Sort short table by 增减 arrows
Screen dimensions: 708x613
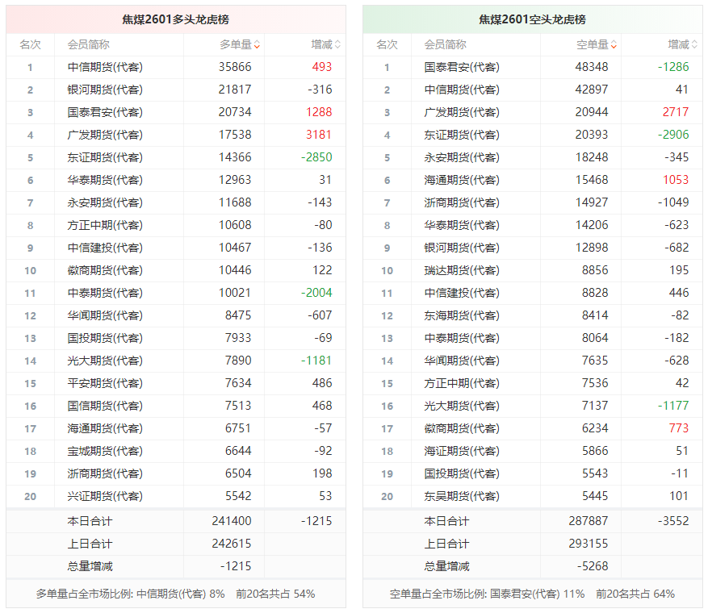694,44
